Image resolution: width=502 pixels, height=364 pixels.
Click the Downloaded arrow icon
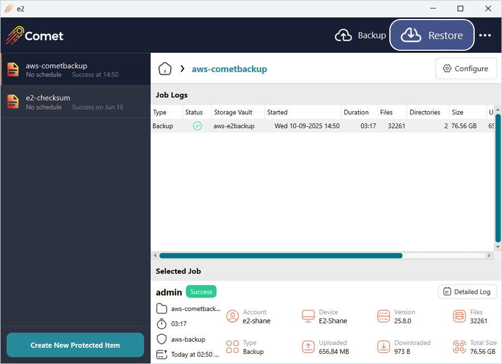click(x=384, y=347)
